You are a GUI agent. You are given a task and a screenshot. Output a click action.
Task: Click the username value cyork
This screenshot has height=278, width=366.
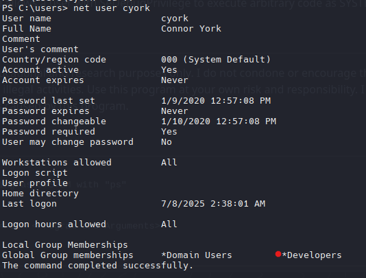[175, 19]
